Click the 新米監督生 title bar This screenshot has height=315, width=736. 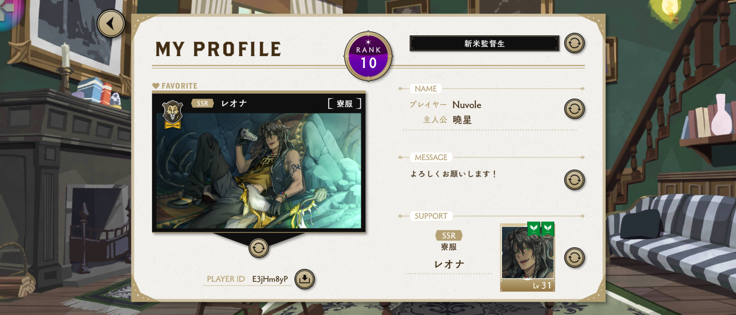[x=484, y=43]
